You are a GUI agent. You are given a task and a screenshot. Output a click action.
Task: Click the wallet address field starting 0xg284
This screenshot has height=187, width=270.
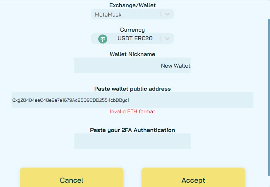tap(132, 100)
